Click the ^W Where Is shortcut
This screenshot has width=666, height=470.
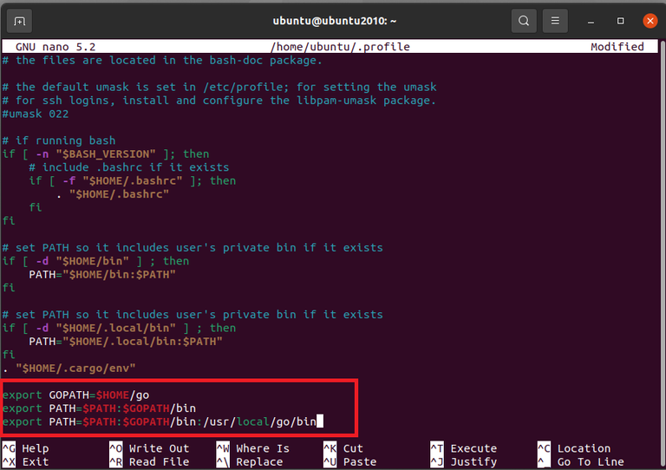[x=252, y=448]
